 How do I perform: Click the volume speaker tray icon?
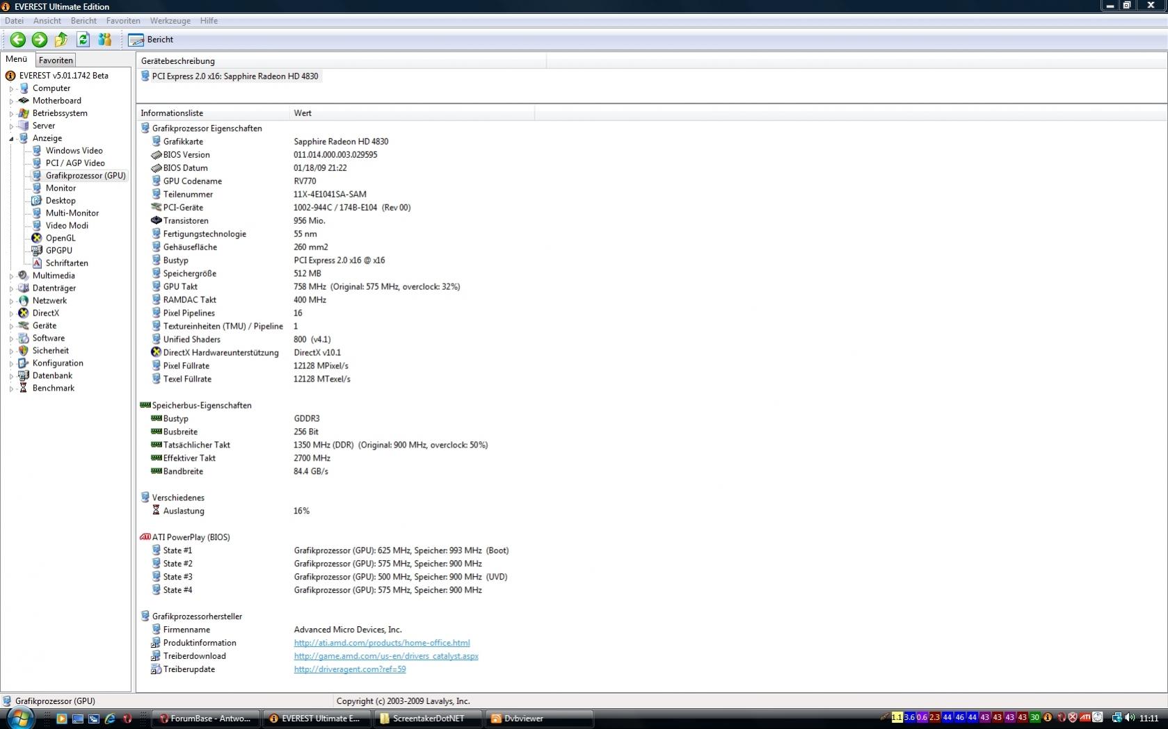1129,718
